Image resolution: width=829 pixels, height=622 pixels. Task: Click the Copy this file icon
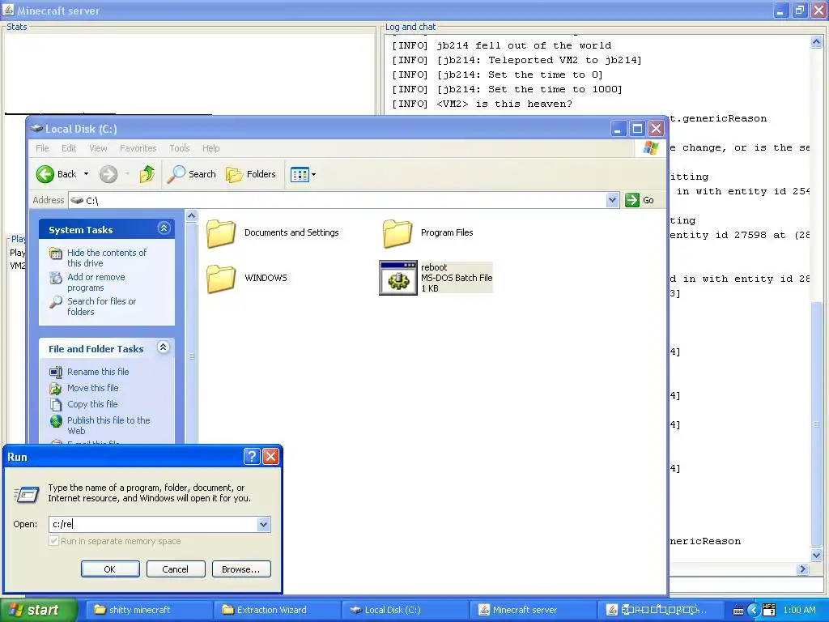[x=56, y=405]
